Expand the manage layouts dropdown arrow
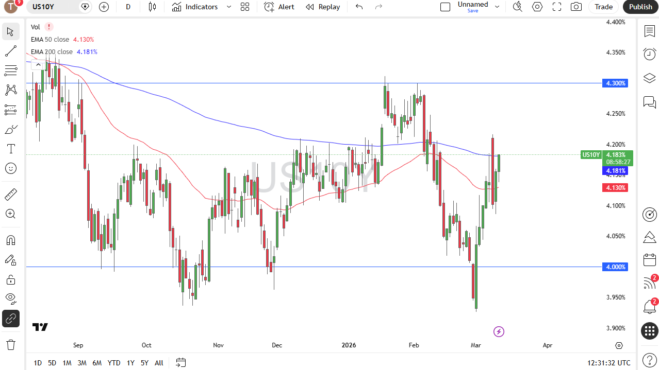Image resolution: width=659 pixels, height=370 pixels. (497, 7)
